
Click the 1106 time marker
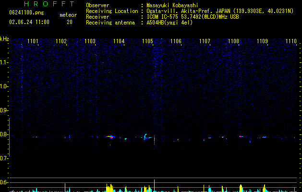(x=176, y=41)
